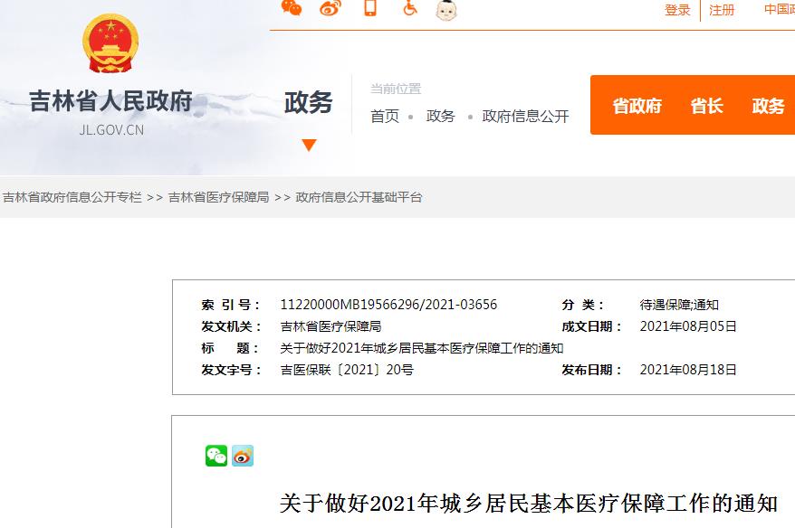Click the national emblem logo
Image resolution: width=795 pixels, height=528 pixels.
pyautogui.click(x=110, y=43)
